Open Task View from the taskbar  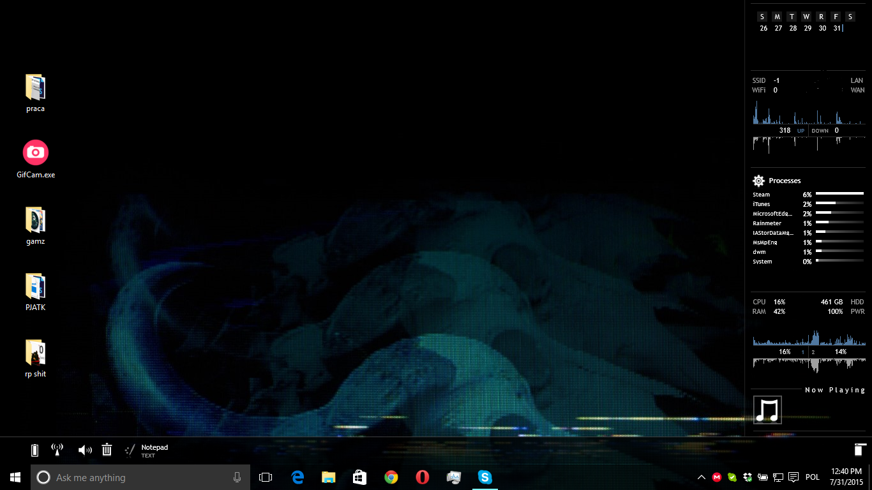(x=266, y=477)
